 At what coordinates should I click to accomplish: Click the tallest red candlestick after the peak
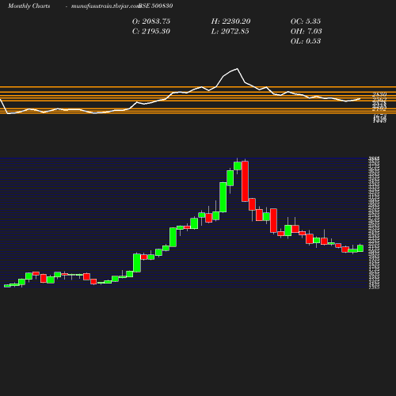245,181
